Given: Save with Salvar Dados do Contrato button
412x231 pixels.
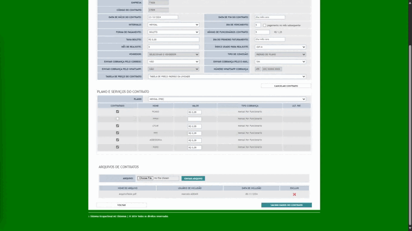Looking at the screenshot, I should pos(286,205).
